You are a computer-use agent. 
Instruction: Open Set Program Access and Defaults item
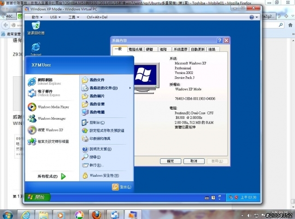103,130
